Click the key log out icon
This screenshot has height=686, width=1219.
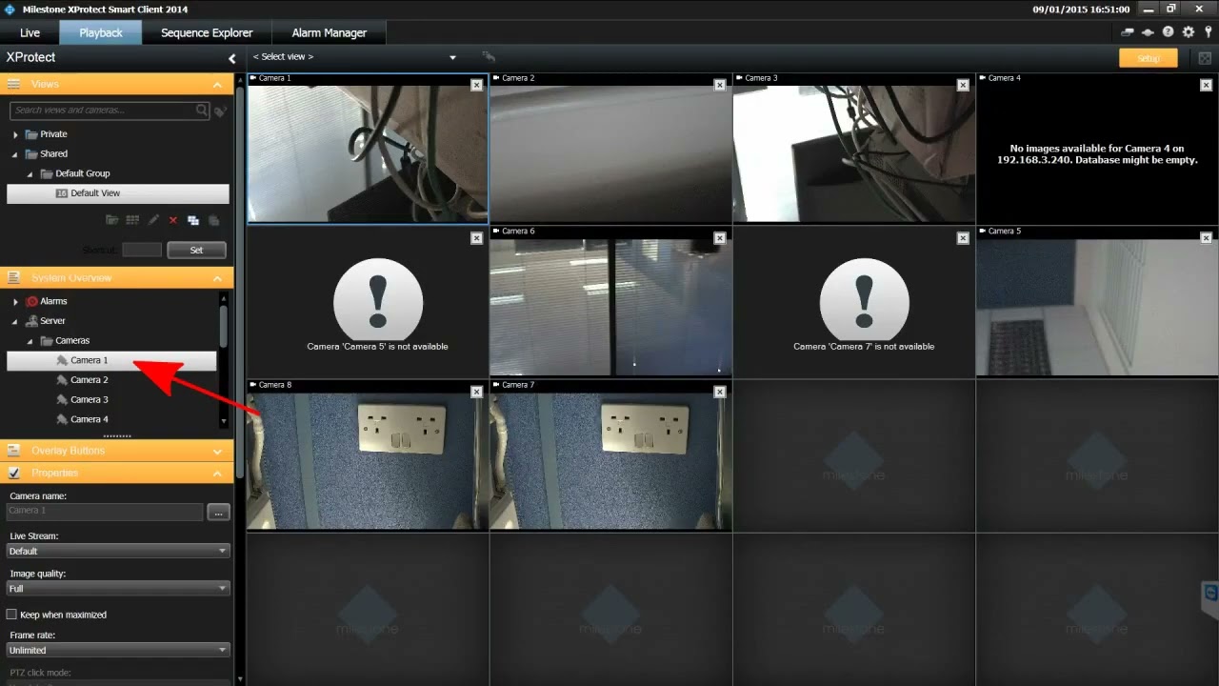click(1209, 32)
